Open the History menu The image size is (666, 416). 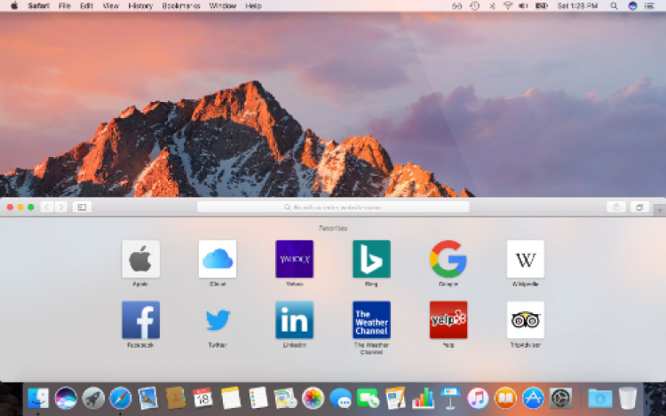(x=140, y=6)
